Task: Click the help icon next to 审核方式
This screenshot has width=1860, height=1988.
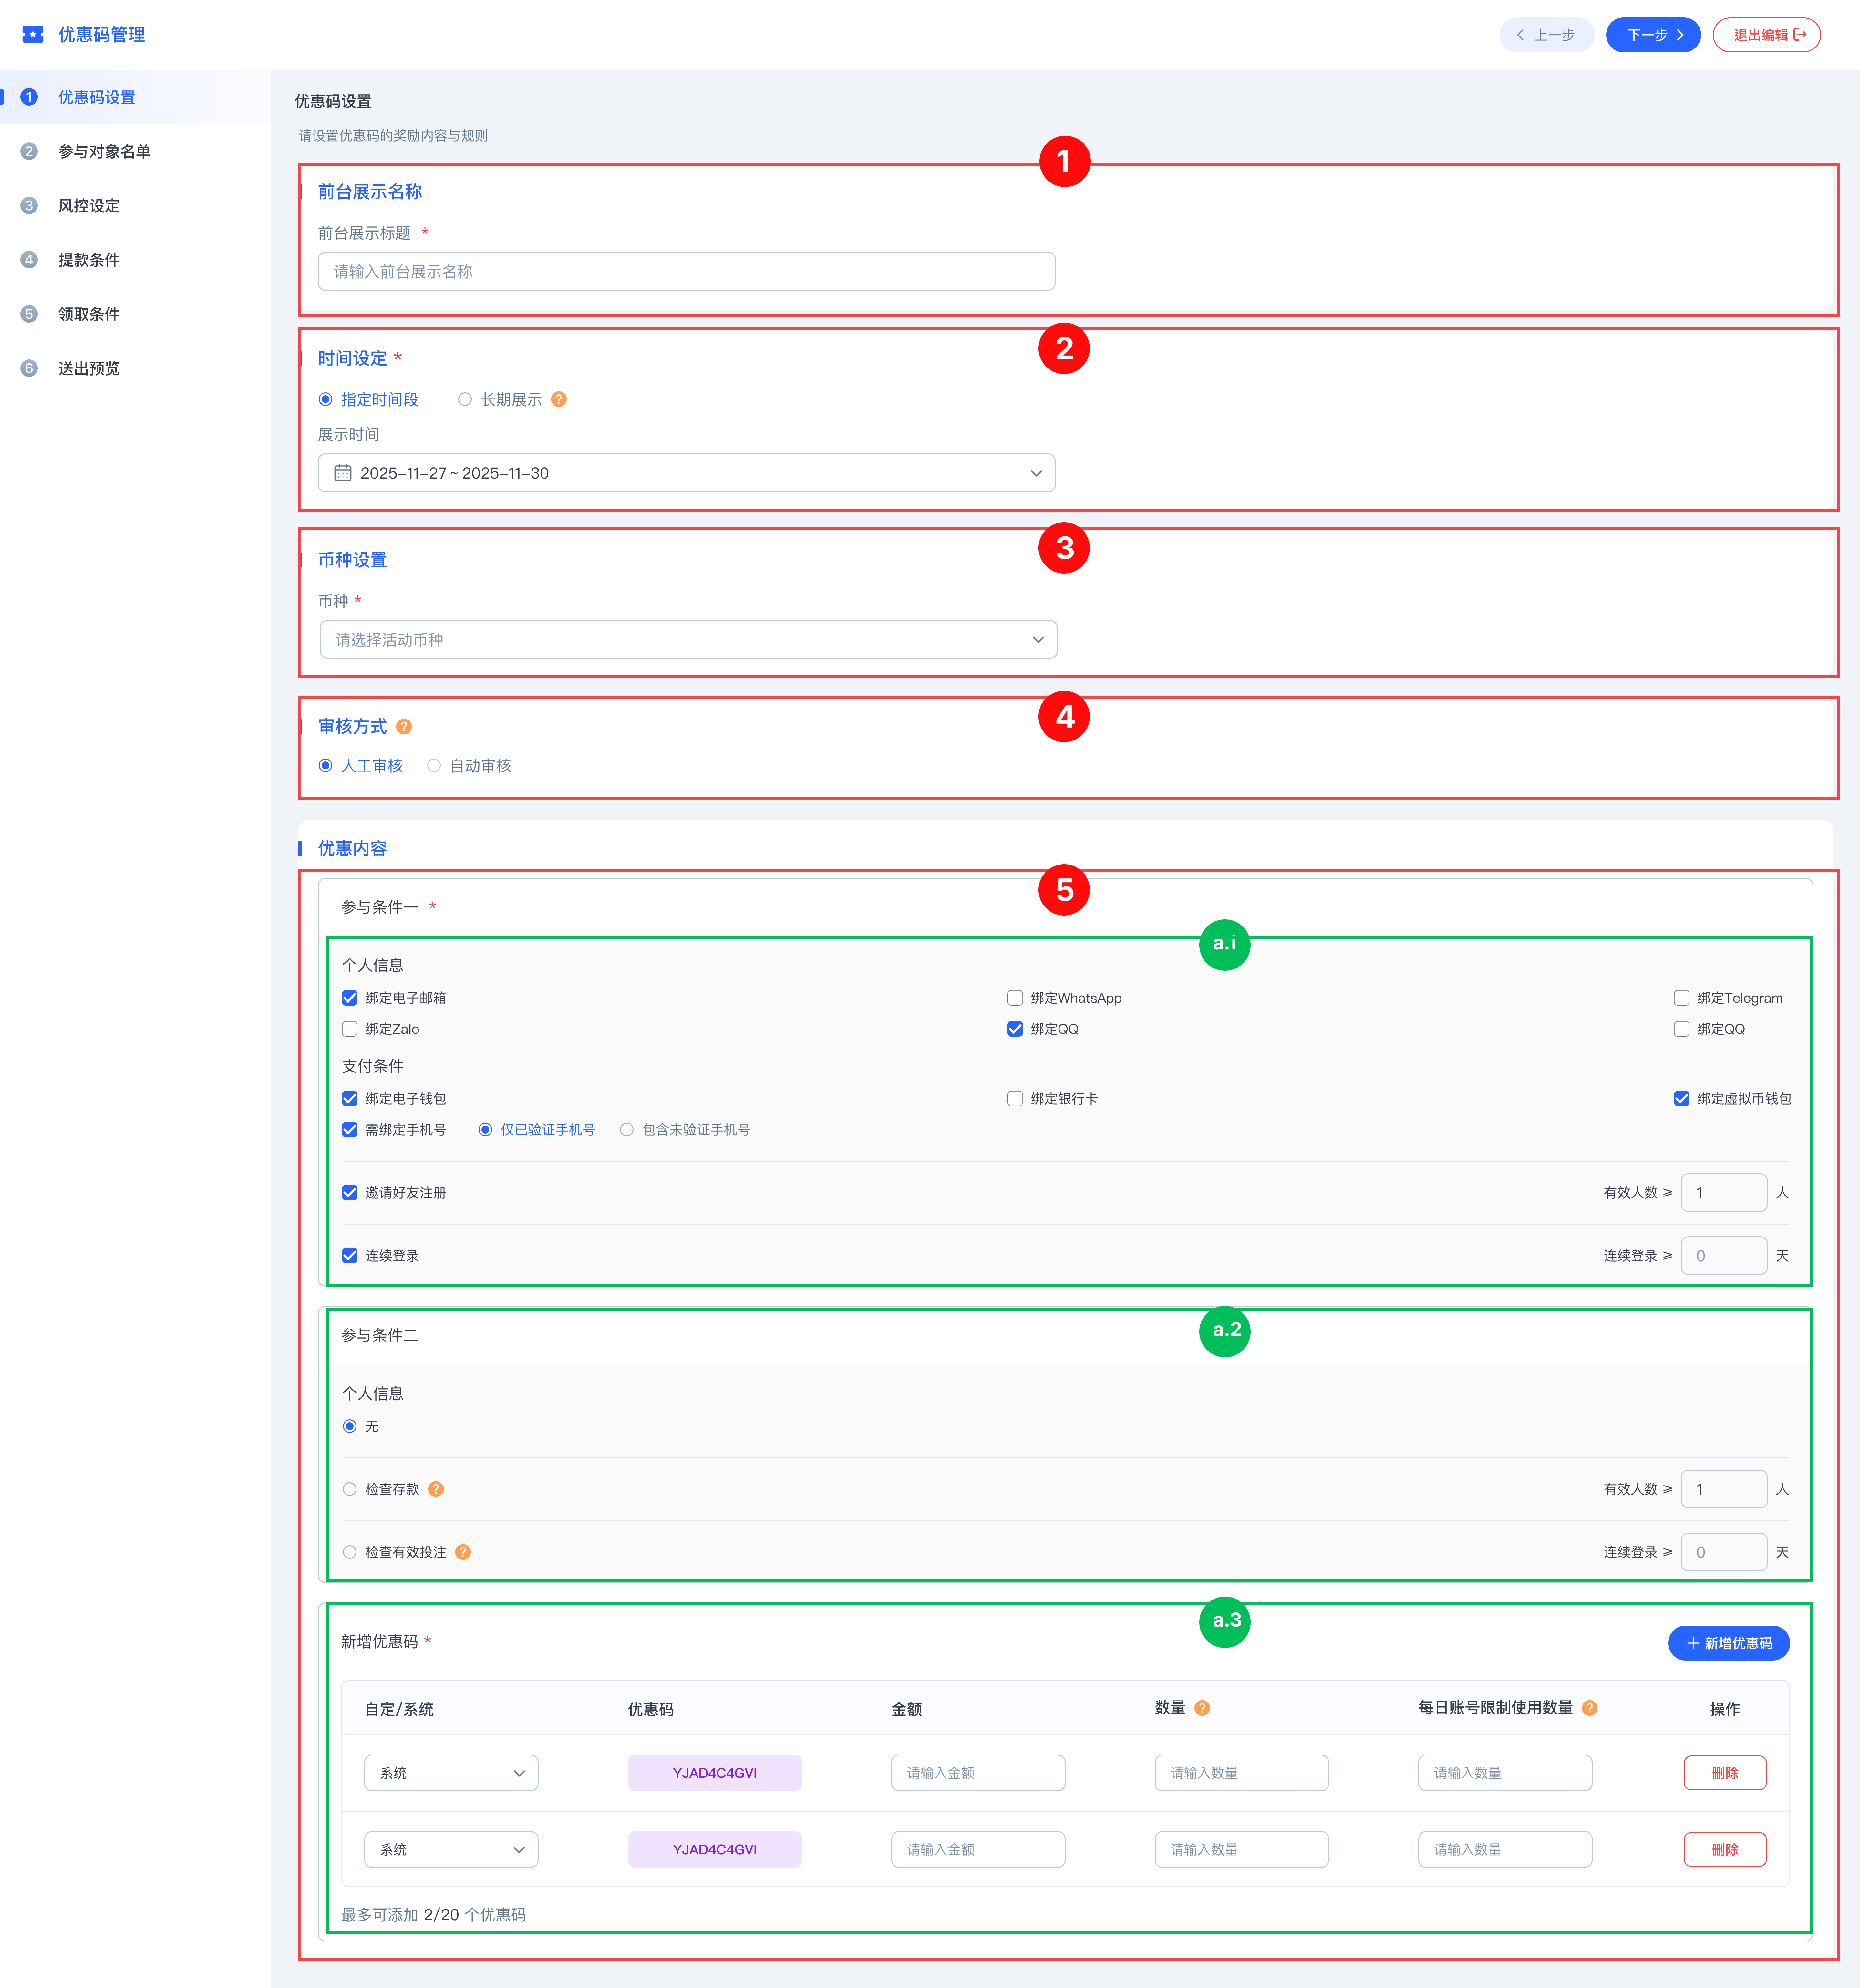Action: (x=404, y=727)
